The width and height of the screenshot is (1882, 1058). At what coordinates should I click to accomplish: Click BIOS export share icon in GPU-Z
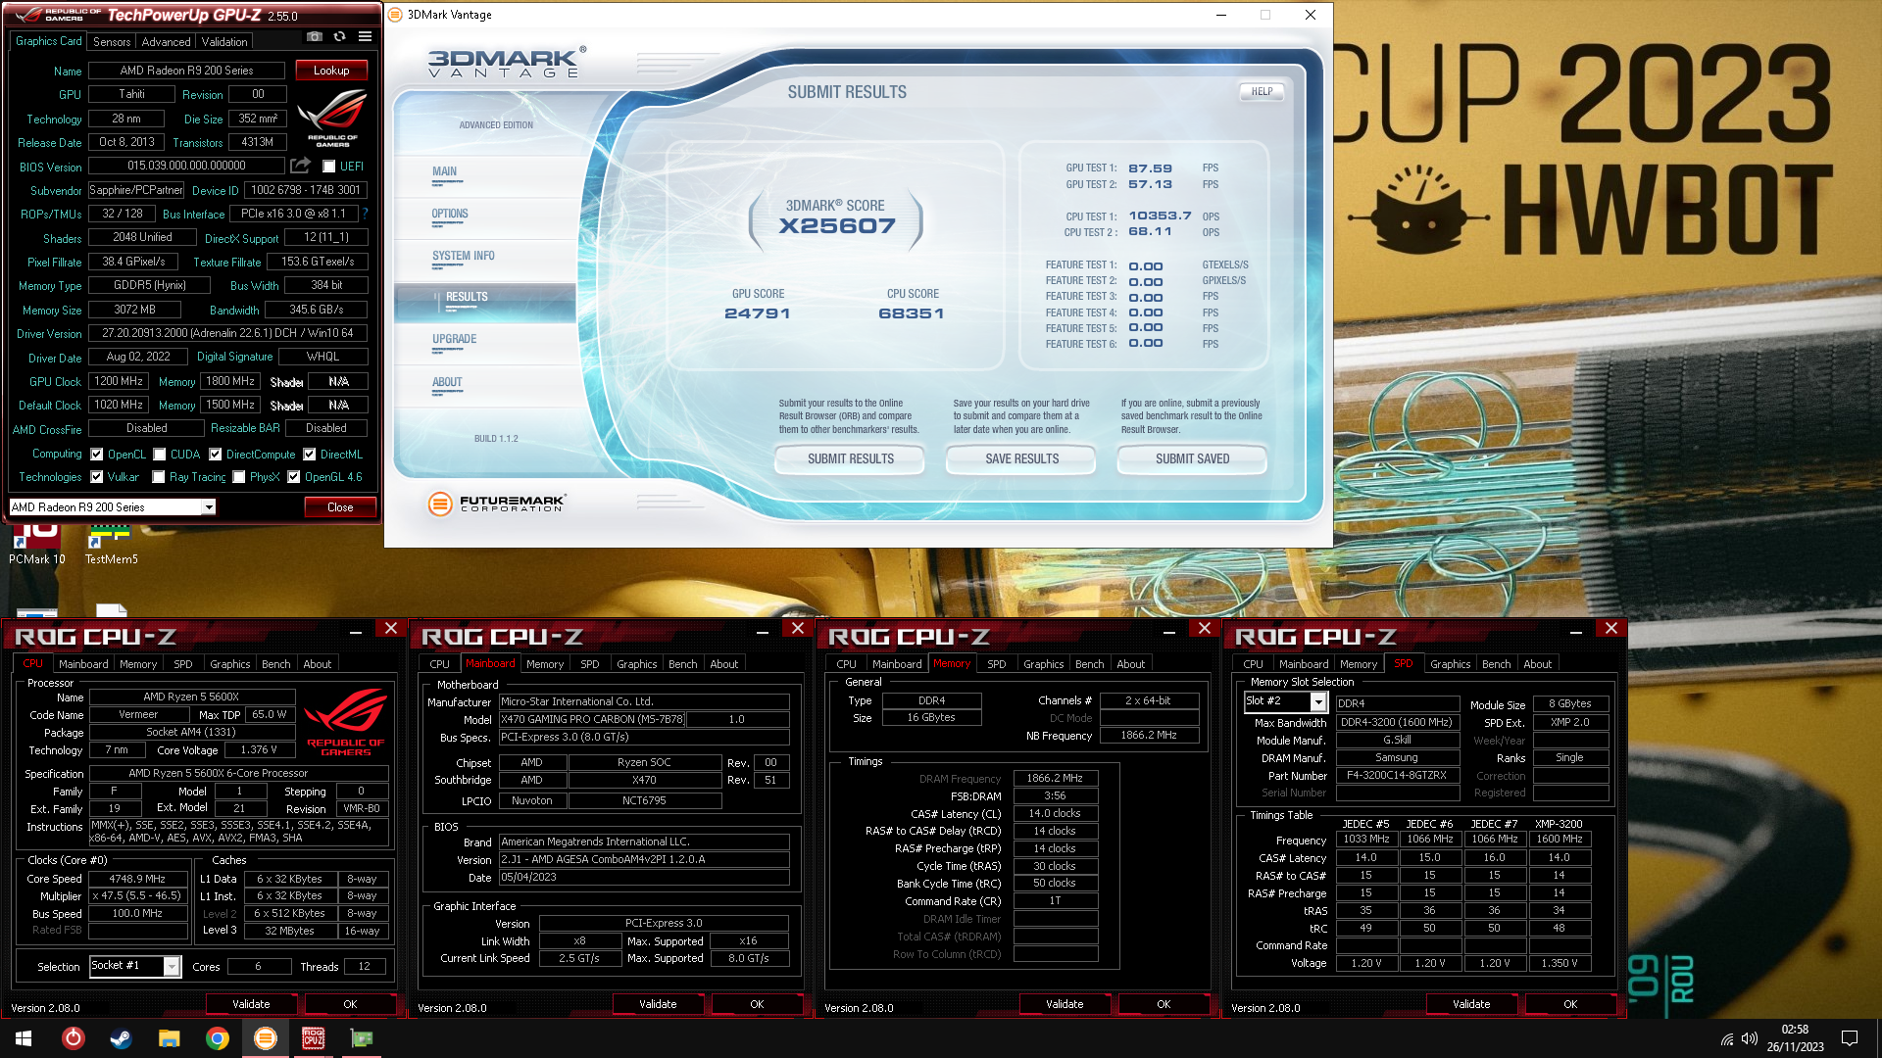point(300,166)
